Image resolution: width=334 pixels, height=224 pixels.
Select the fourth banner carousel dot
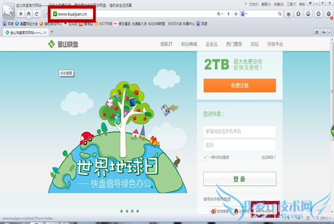pos(137,211)
